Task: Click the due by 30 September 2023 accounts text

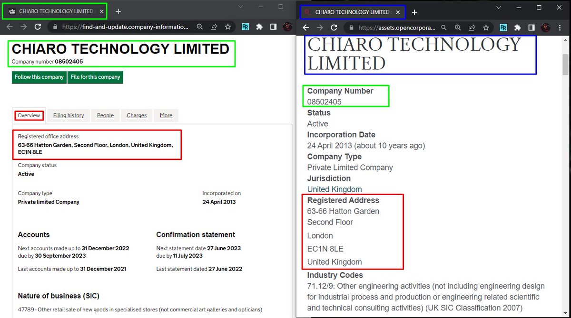Action: point(52,256)
